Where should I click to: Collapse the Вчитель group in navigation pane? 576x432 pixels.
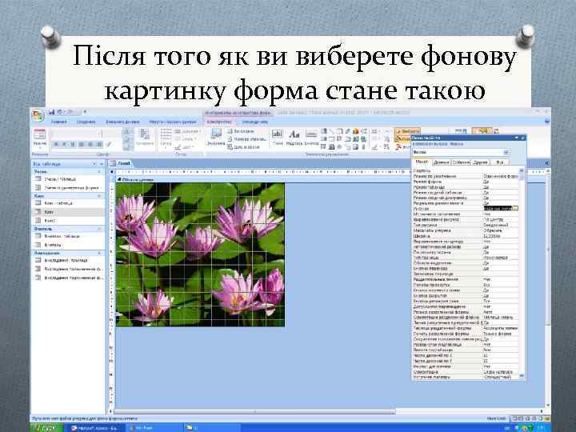pos(99,229)
